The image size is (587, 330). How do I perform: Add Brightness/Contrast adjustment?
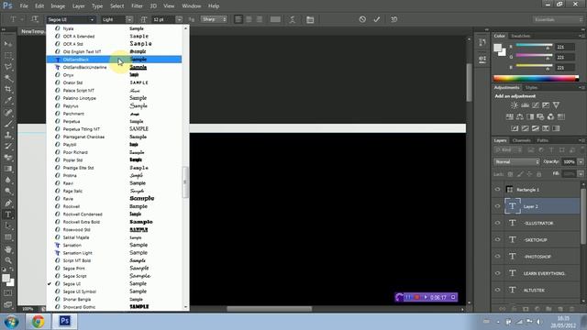pyautogui.click(x=515, y=105)
